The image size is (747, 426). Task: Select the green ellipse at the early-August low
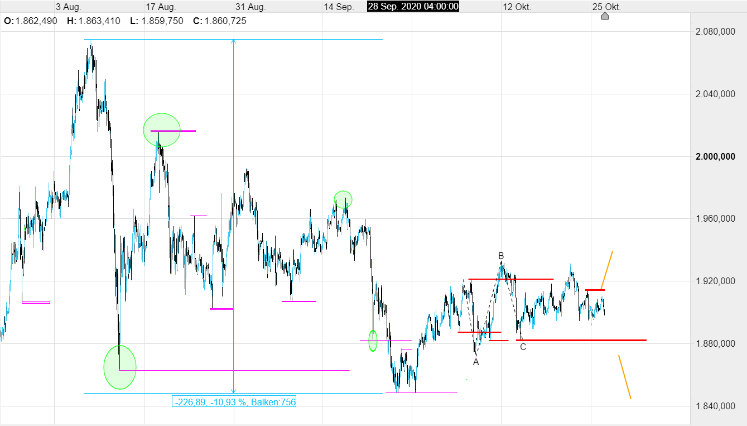click(120, 367)
